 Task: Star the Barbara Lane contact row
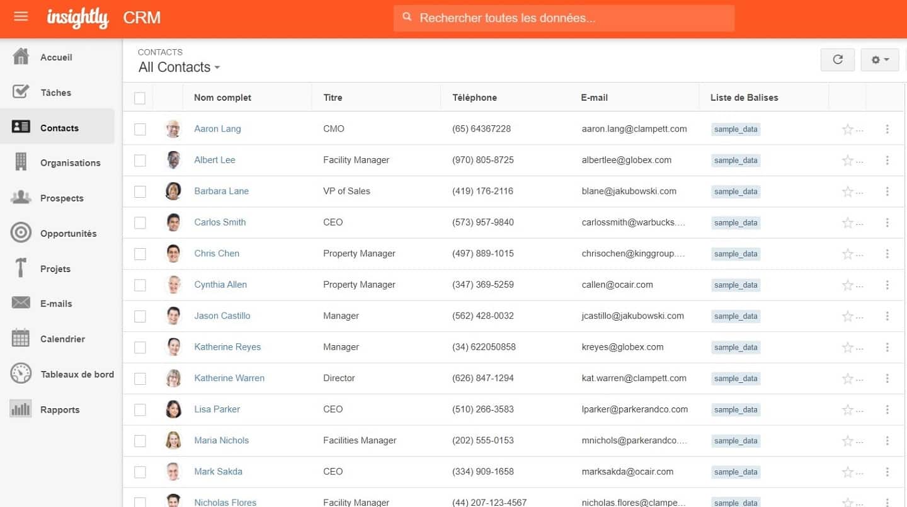[x=847, y=191]
